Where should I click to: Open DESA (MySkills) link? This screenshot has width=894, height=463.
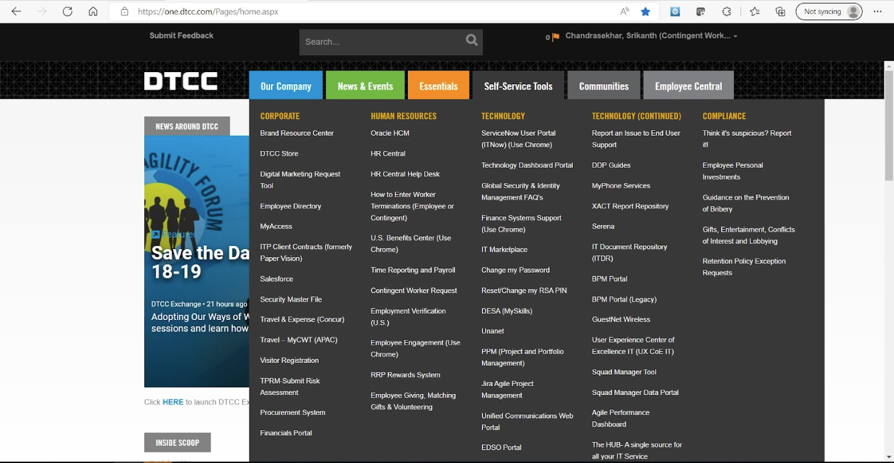point(507,311)
